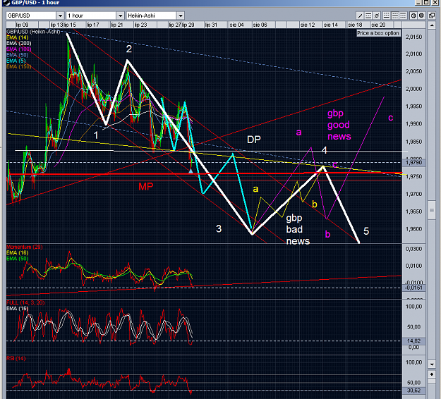This screenshot has height=399, width=441.
Task: Click the gbp bad news annotation
Action: pyautogui.click(x=298, y=230)
